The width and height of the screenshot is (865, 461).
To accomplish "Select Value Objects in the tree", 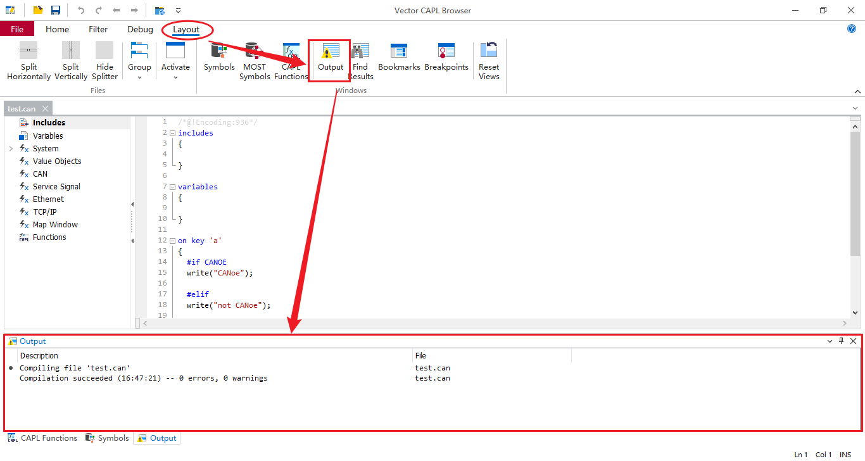I will coord(57,161).
